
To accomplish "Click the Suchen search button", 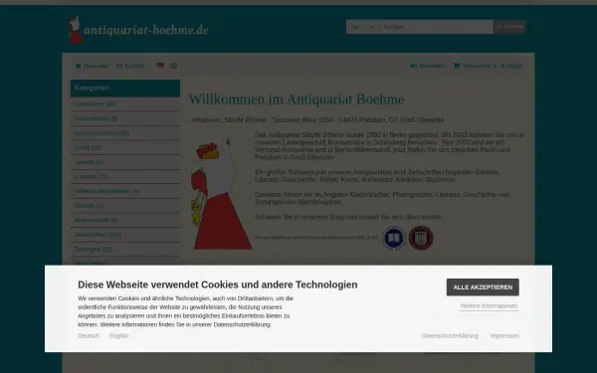I will coord(509,27).
